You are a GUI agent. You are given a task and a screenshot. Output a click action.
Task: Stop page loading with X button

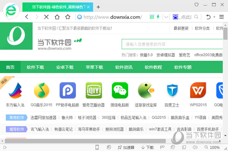[x=46, y=17]
